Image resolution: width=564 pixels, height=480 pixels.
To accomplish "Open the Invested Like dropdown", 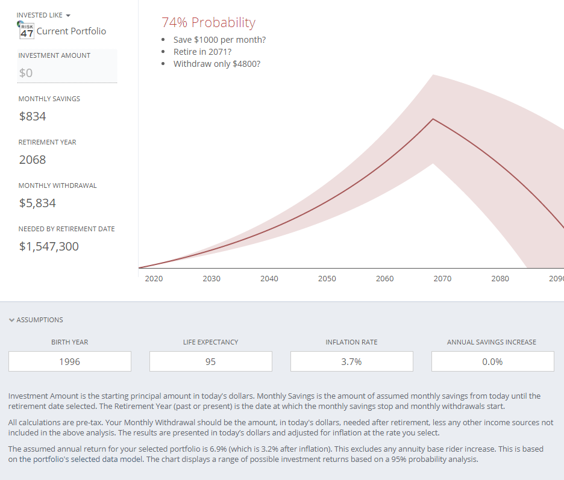I will coord(43,15).
